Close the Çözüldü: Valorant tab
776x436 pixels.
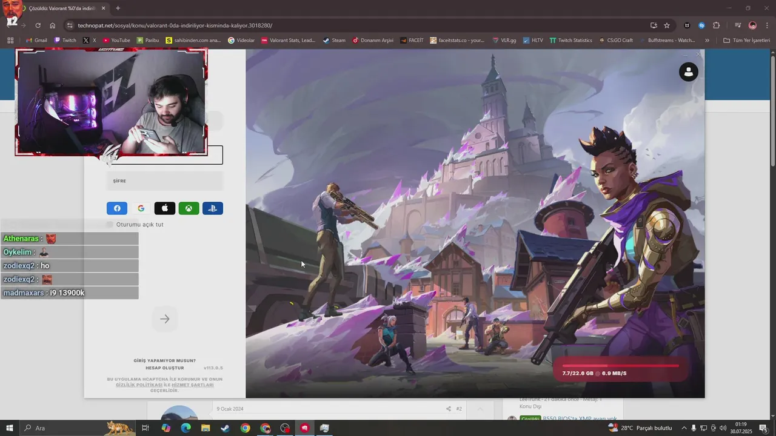click(103, 8)
